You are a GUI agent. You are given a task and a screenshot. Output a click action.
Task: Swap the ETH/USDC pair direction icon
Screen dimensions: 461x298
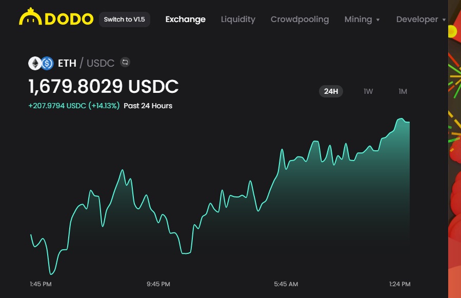pos(125,63)
